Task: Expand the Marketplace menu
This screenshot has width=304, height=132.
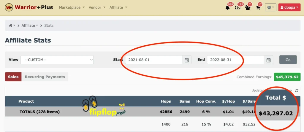Action: [x=72, y=7]
